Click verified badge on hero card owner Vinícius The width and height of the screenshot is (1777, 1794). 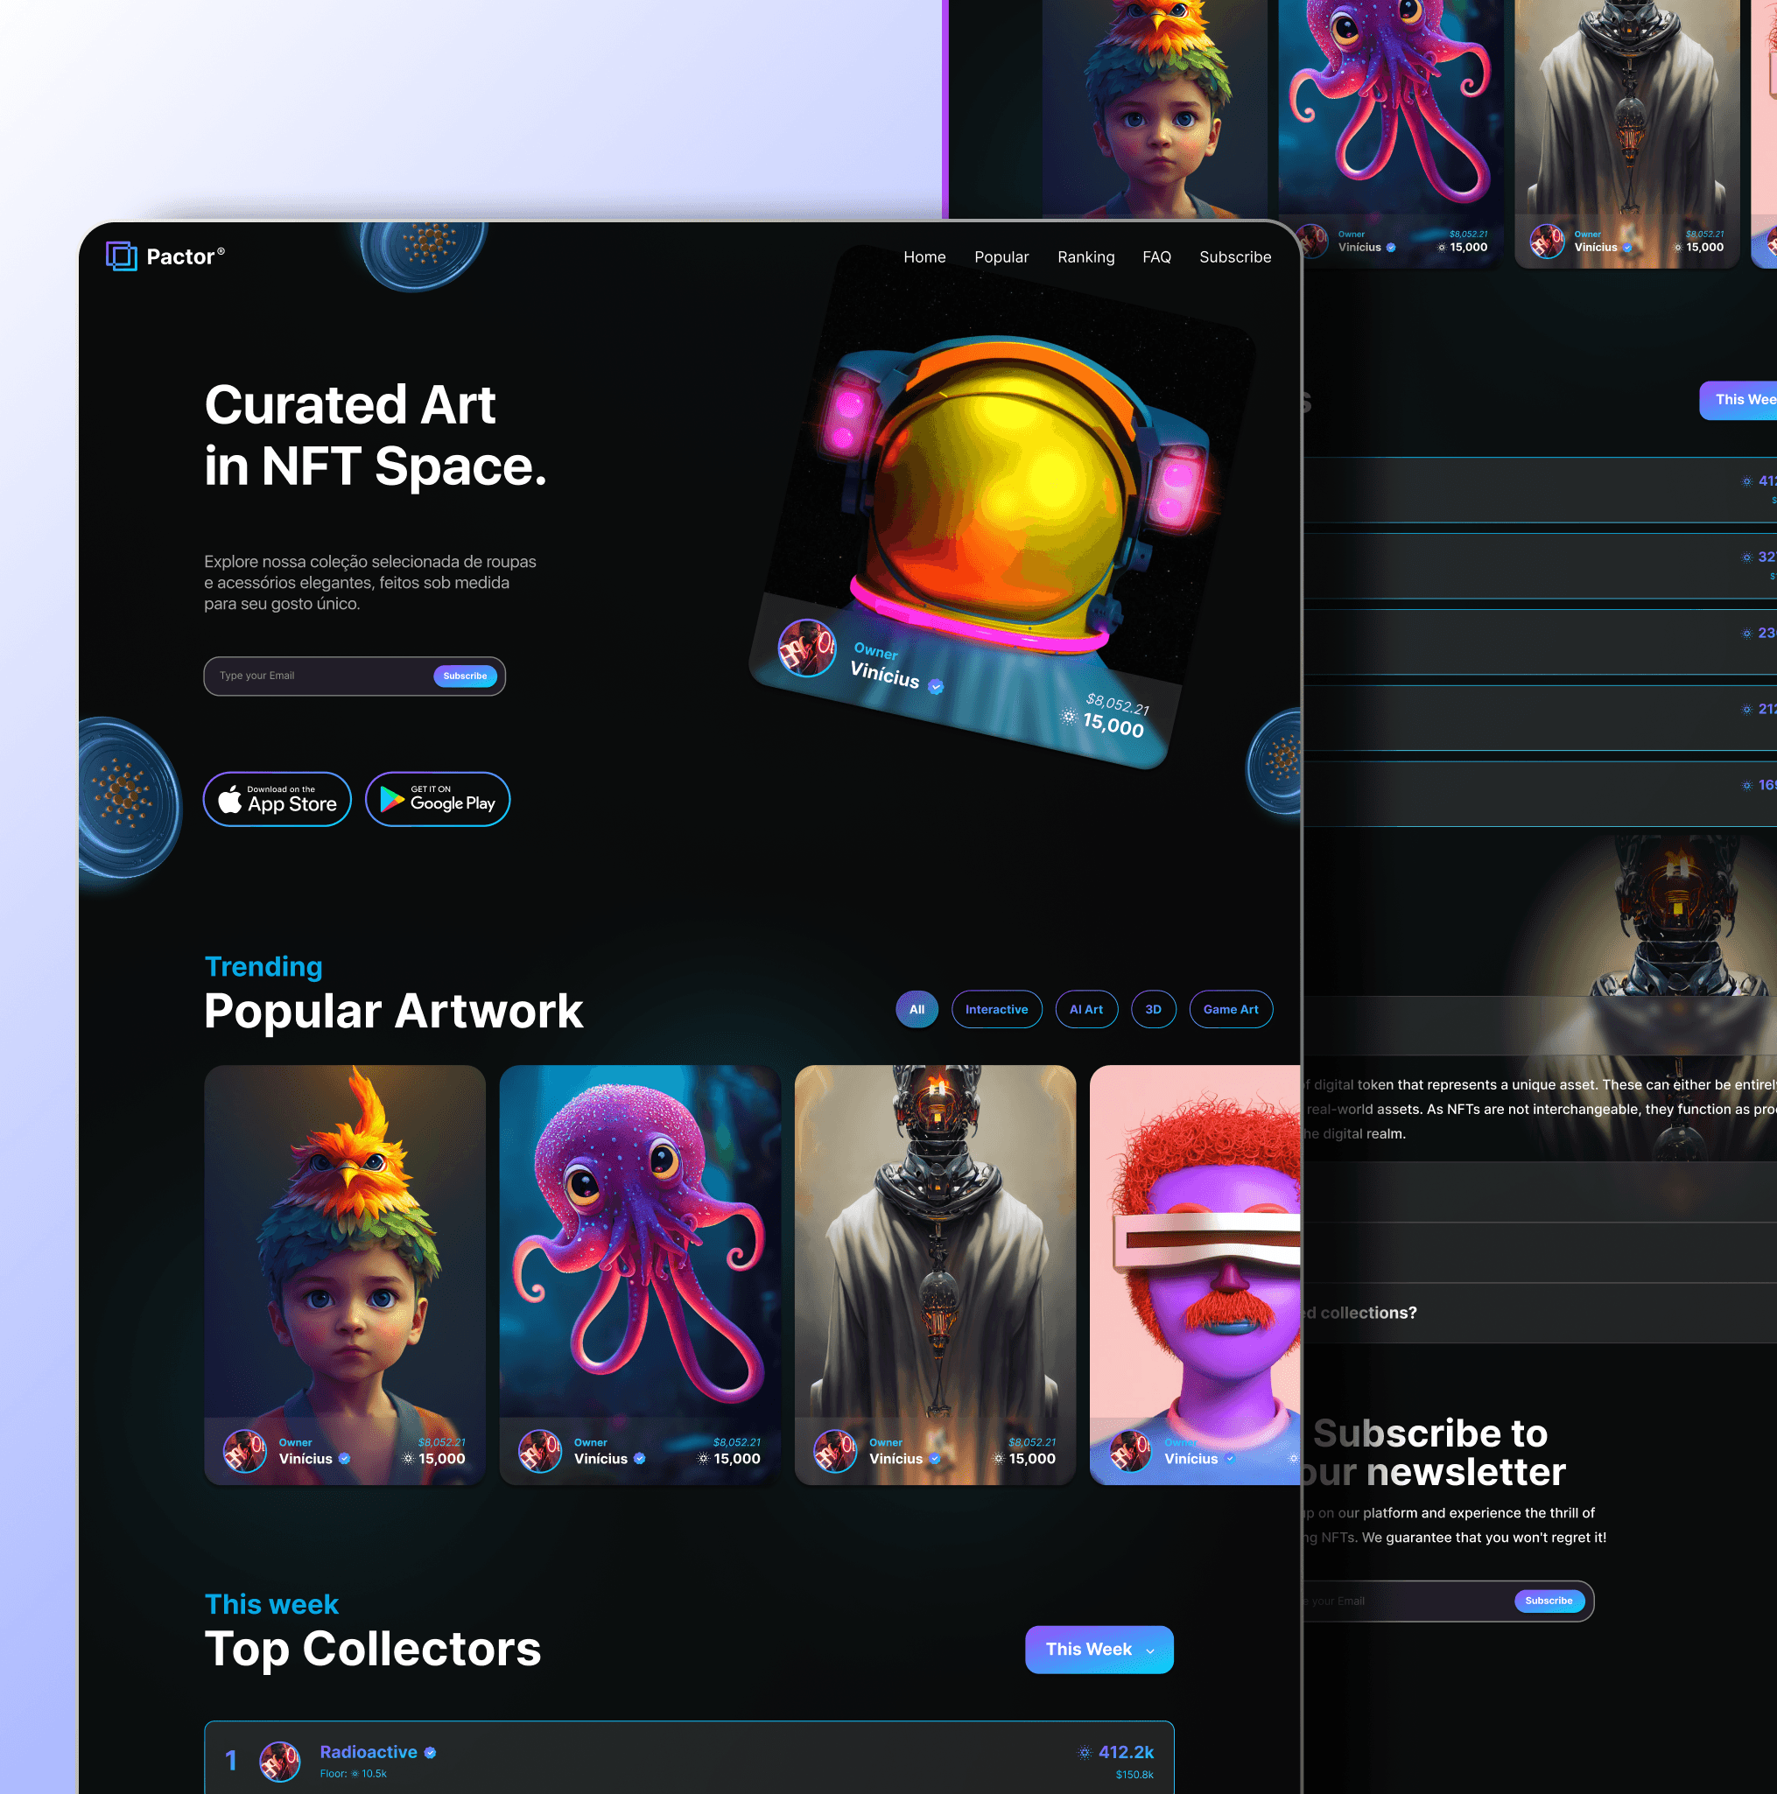tap(936, 687)
